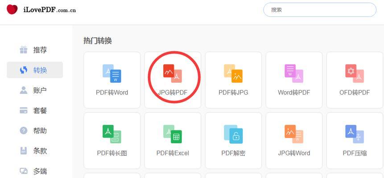Screen dimensions: 384x178
Task: Click the Word转PDF label text
Action: [294, 93]
